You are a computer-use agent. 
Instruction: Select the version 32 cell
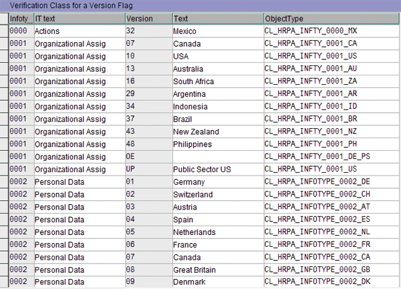[132, 31]
